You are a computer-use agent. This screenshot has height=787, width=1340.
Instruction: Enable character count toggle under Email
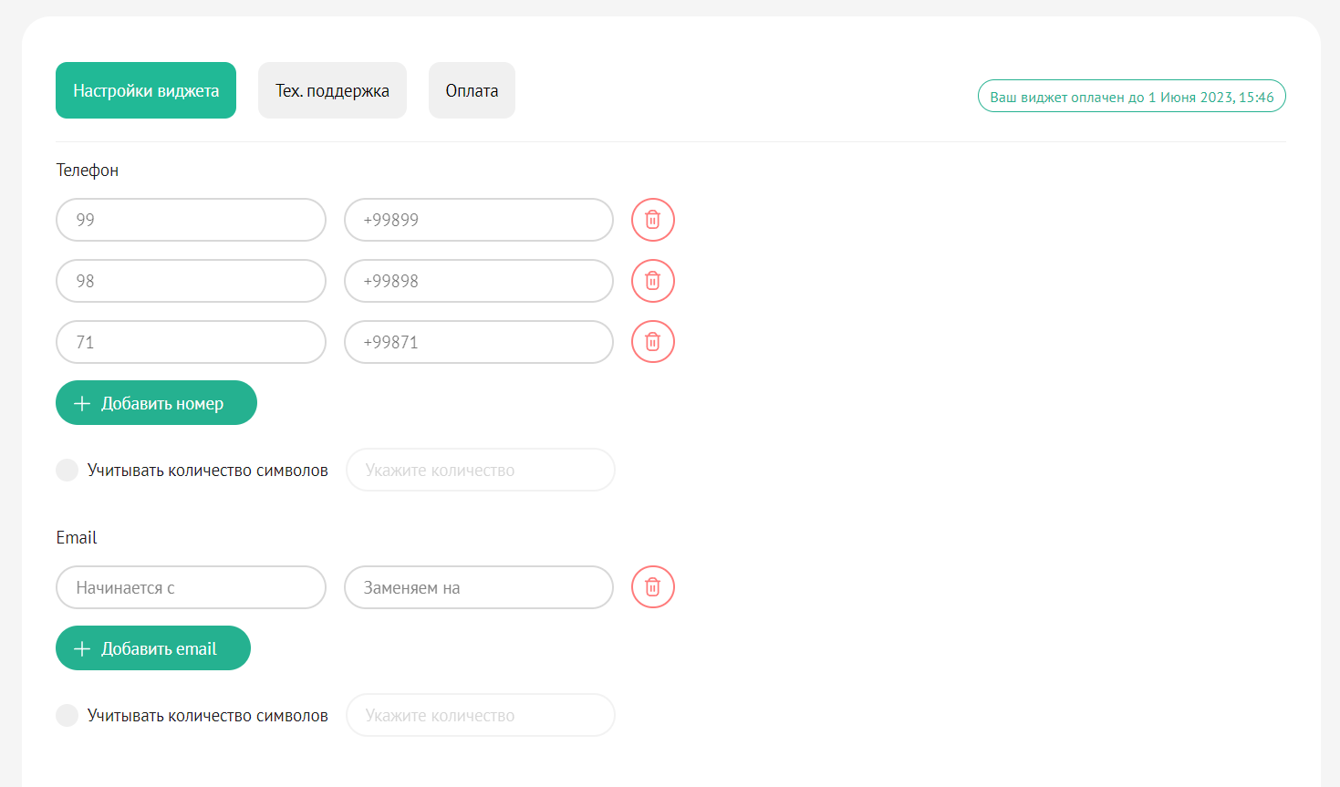tap(67, 716)
